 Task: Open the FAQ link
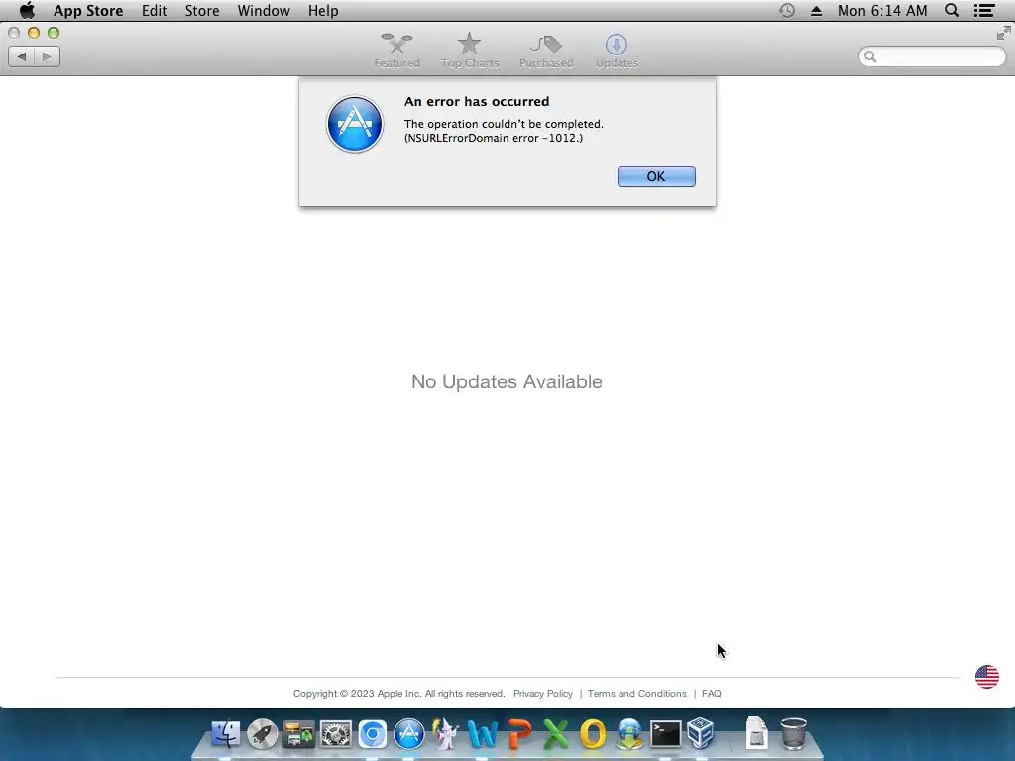(x=712, y=693)
